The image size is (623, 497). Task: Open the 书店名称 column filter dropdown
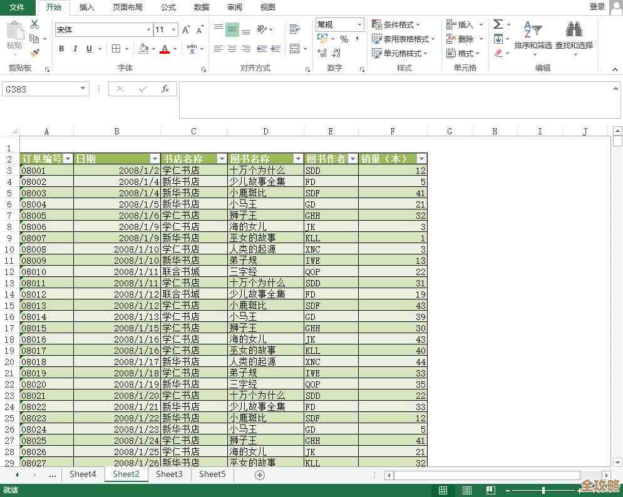click(221, 159)
